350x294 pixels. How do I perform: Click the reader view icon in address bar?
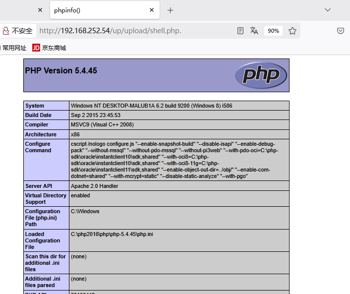click(x=240, y=31)
